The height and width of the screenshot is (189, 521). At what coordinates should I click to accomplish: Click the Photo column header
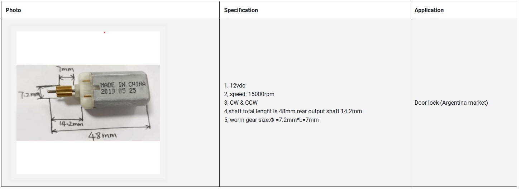[x=13, y=10]
